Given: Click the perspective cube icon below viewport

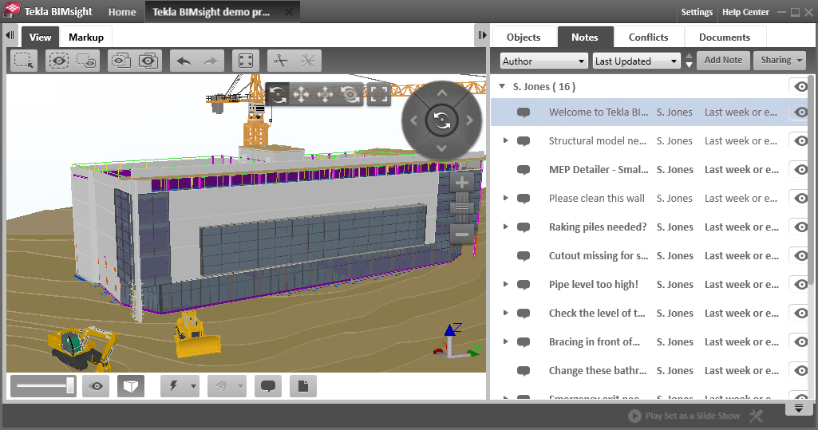Looking at the screenshot, I should point(130,386).
